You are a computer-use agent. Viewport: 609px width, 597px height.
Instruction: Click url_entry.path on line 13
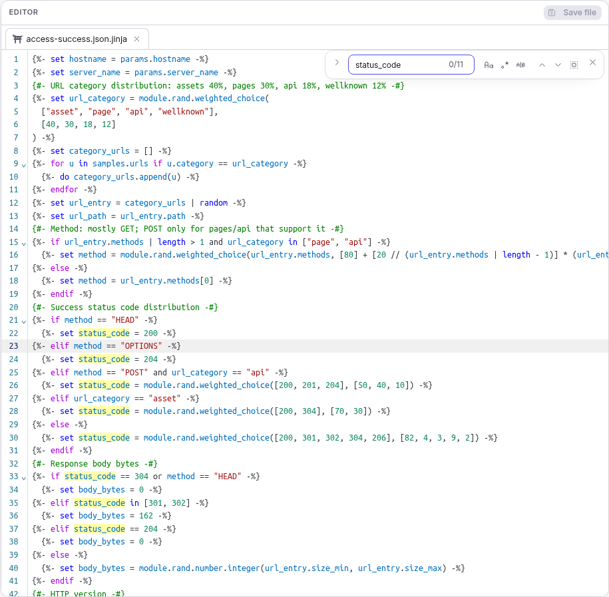click(x=153, y=216)
